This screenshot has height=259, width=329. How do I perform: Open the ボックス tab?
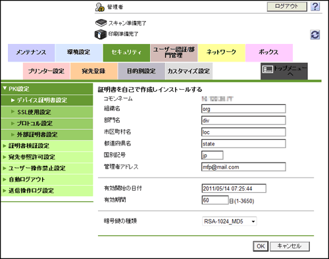[269, 52]
